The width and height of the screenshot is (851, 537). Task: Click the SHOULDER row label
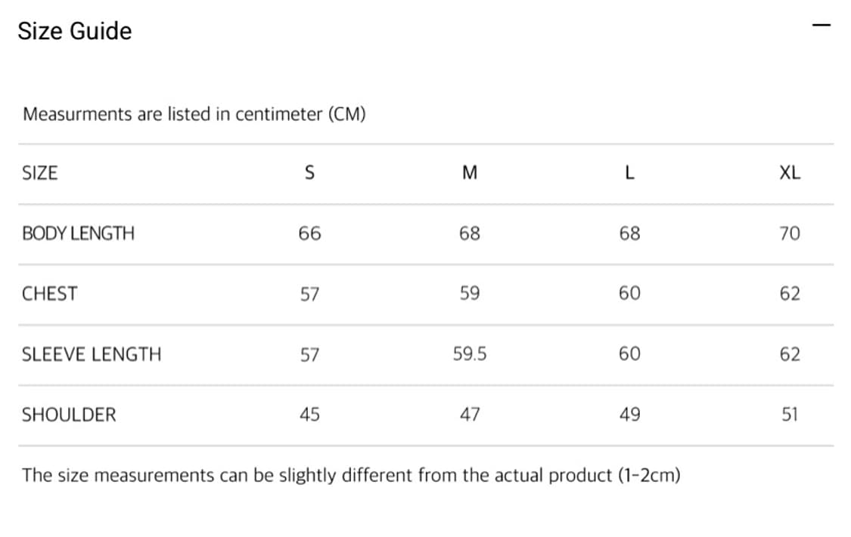69,415
